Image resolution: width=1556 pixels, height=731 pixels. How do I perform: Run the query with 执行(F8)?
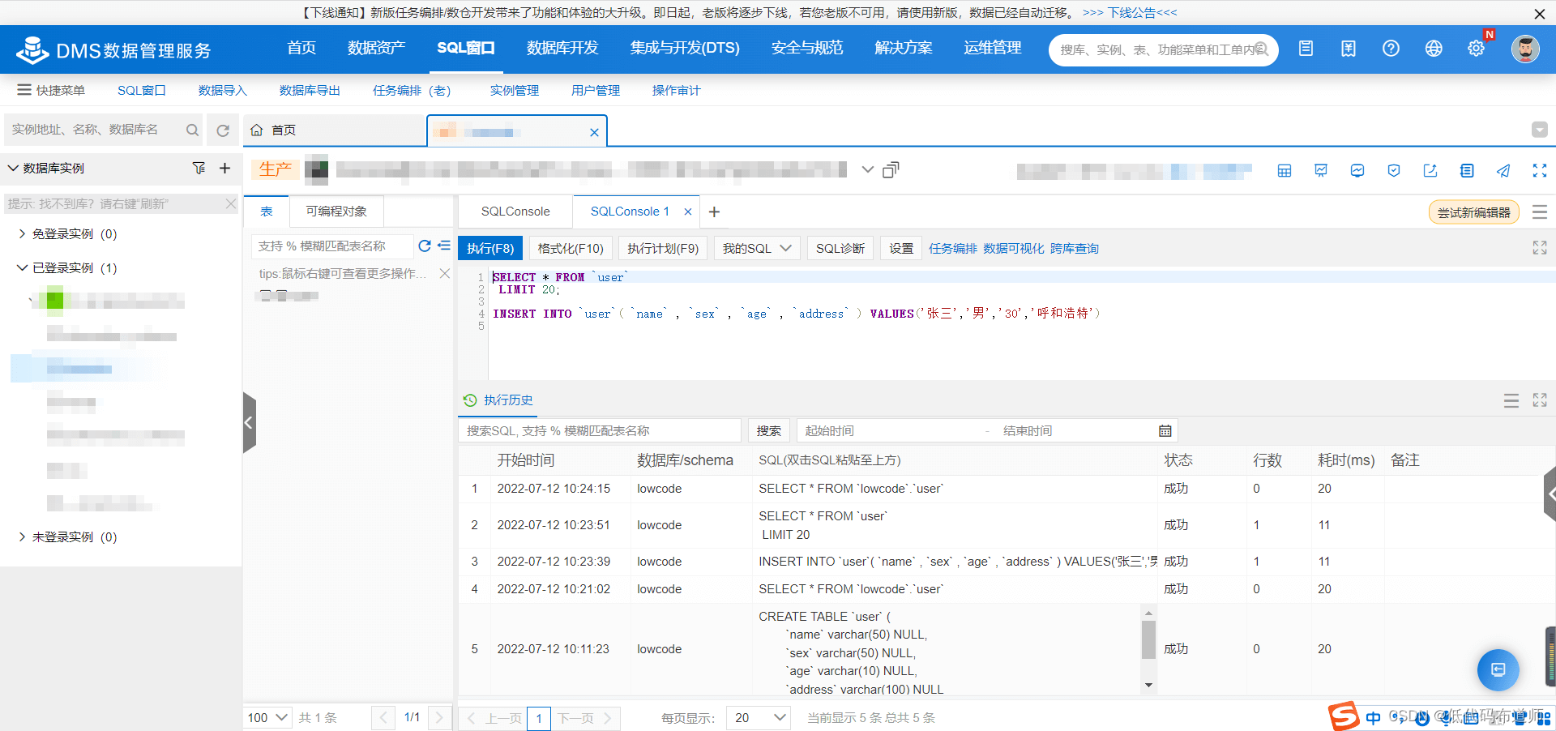(x=490, y=248)
